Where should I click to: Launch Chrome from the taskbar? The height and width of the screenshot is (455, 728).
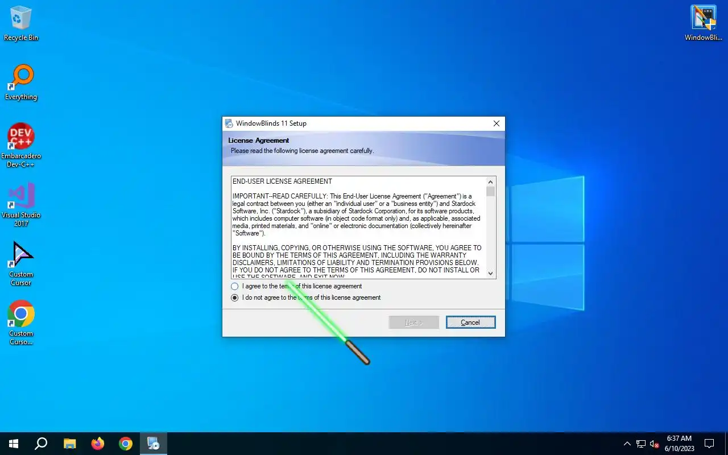[126, 444]
